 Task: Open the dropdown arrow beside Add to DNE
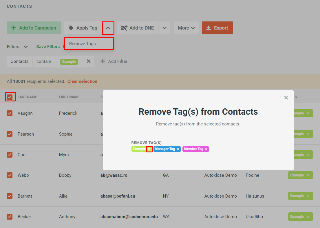click(164, 28)
